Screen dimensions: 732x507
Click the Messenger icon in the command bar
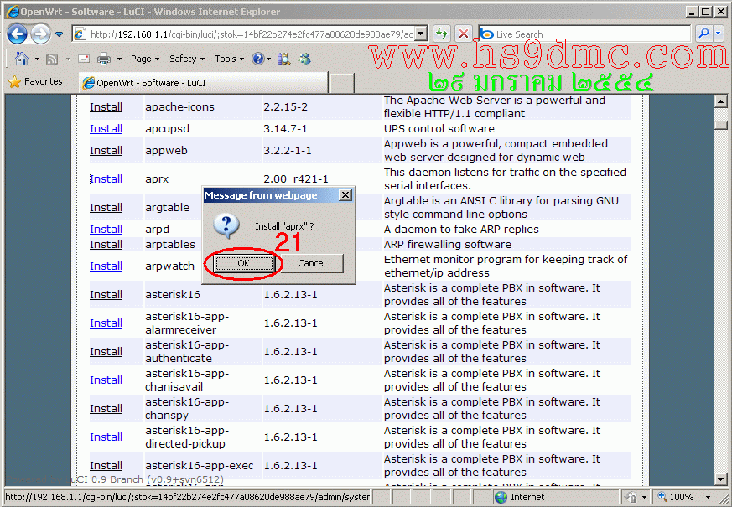pyautogui.click(x=305, y=59)
